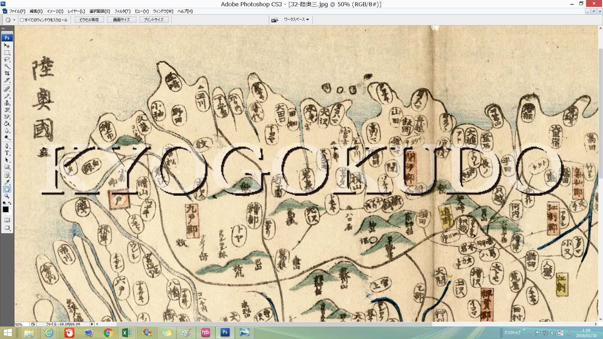The image size is (603, 339).
Task: Select the Zoom tool
Action: point(7,196)
